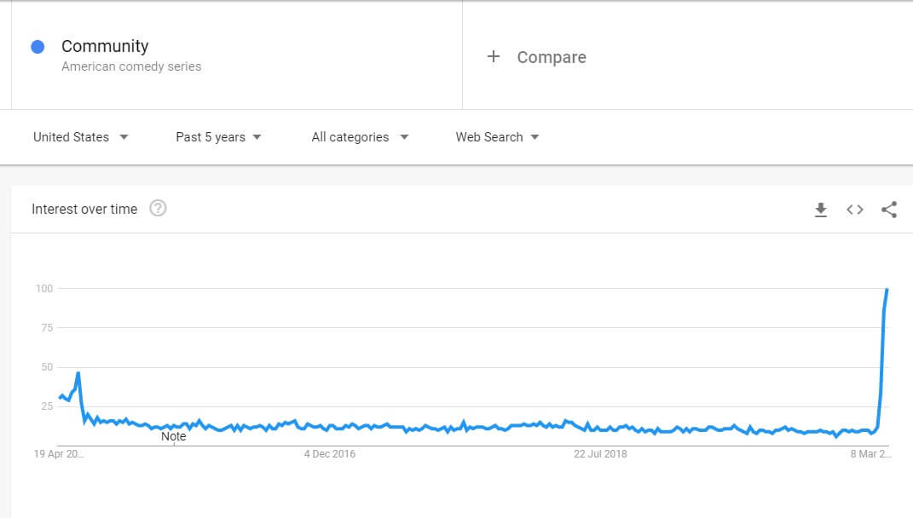The image size is (913, 518).
Task: Click the early spike near 19 Apr
Action: [x=78, y=373]
